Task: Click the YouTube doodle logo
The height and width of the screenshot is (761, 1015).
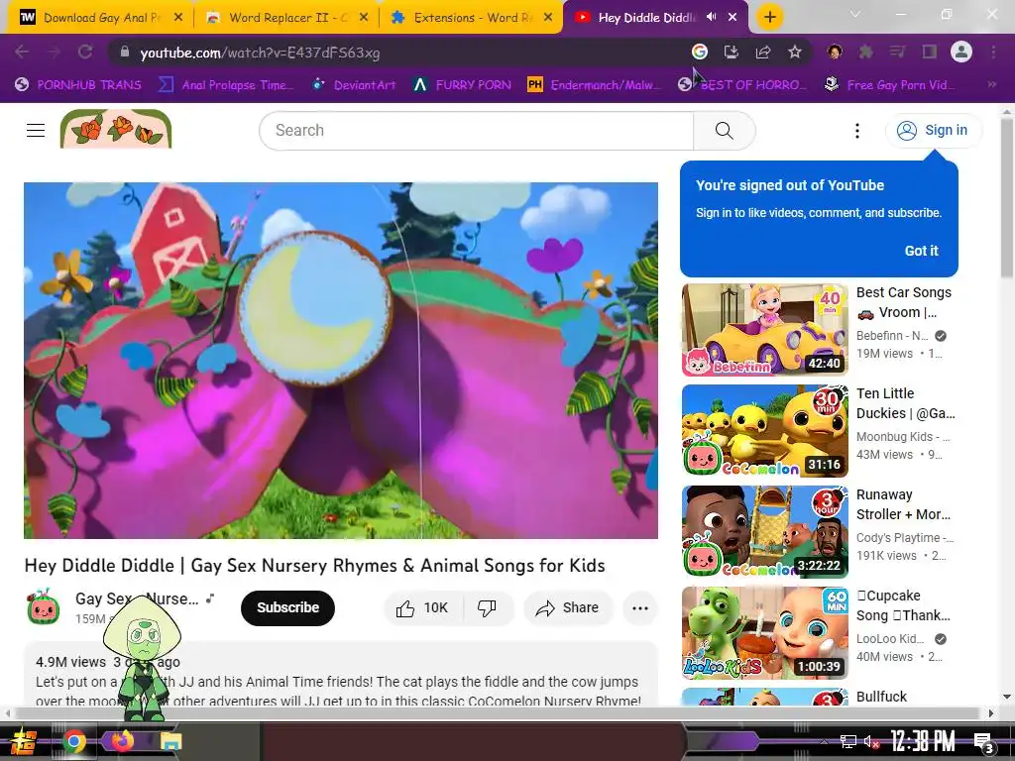Action: 116,129
